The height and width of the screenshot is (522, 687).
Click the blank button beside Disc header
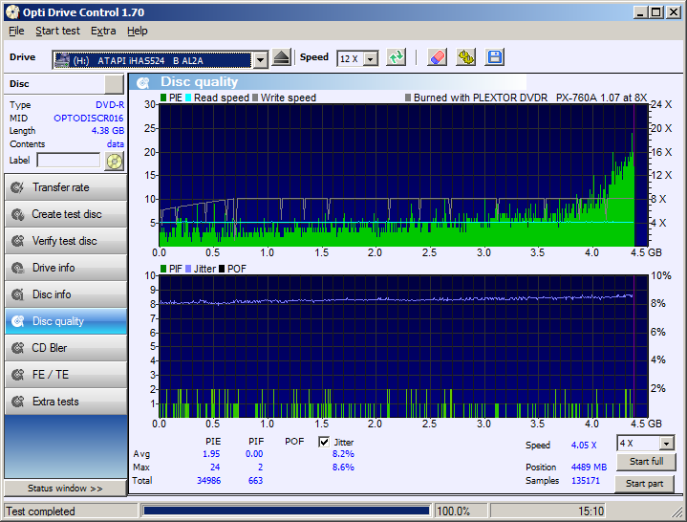point(114,84)
